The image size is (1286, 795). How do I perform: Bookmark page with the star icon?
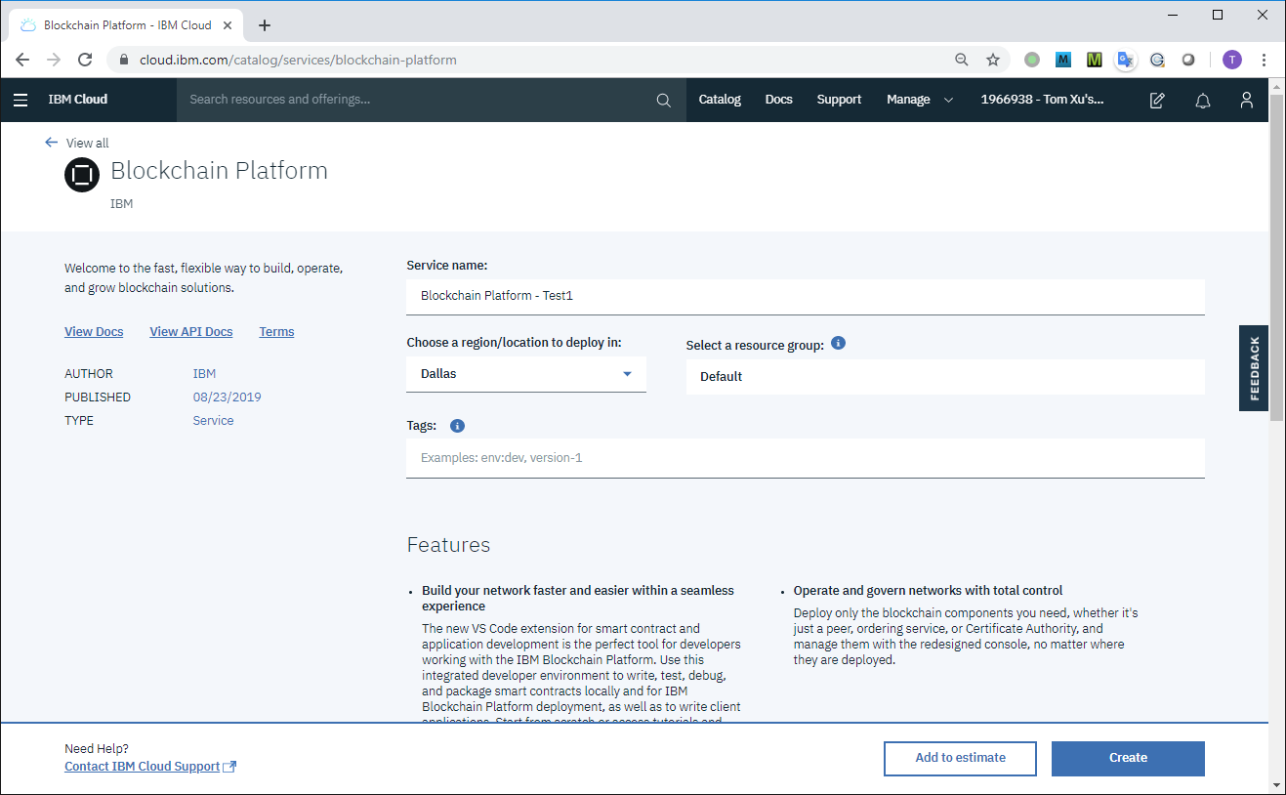[993, 60]
